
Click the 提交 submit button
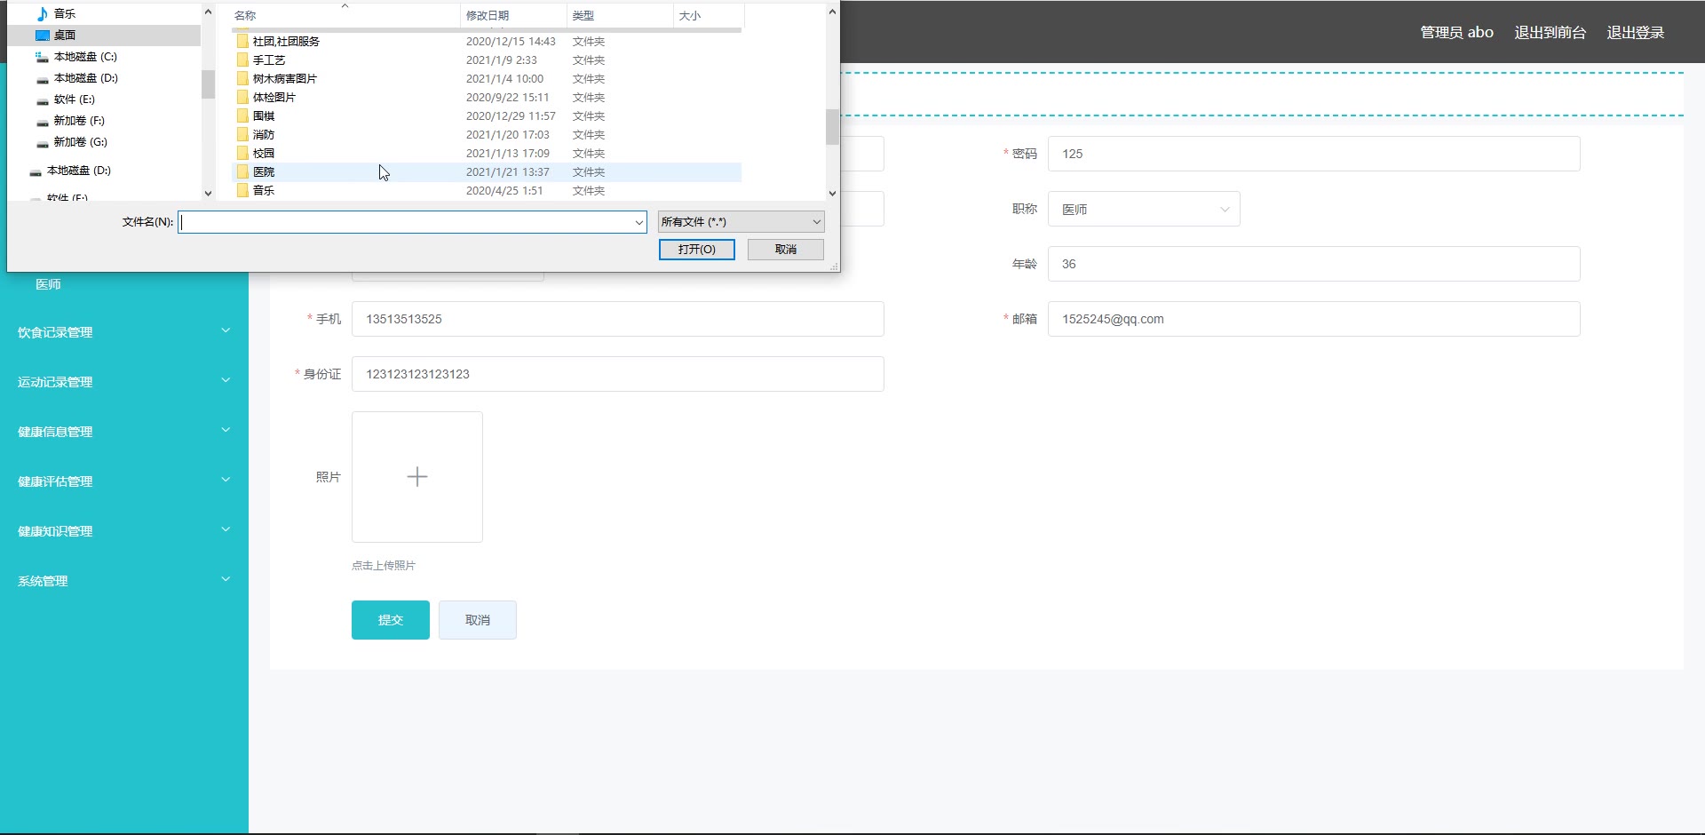[391, 620]
